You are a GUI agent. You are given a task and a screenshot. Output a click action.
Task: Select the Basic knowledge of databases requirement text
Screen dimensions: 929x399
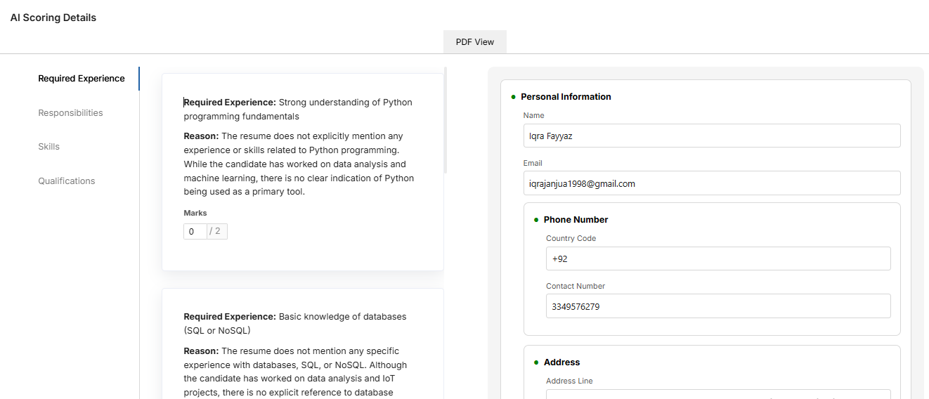[x=295, y=323]
